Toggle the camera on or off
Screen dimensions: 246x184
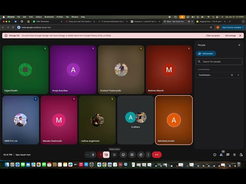click(x=106, y=154)
